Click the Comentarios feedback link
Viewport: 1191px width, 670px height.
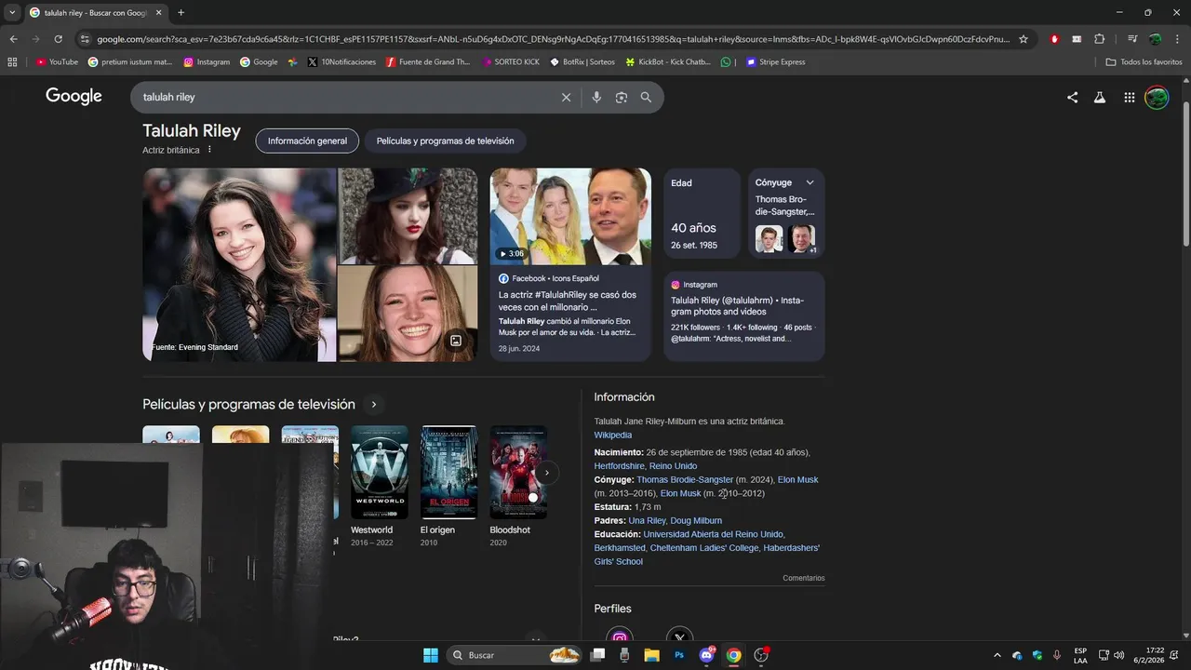pos(804,578)
